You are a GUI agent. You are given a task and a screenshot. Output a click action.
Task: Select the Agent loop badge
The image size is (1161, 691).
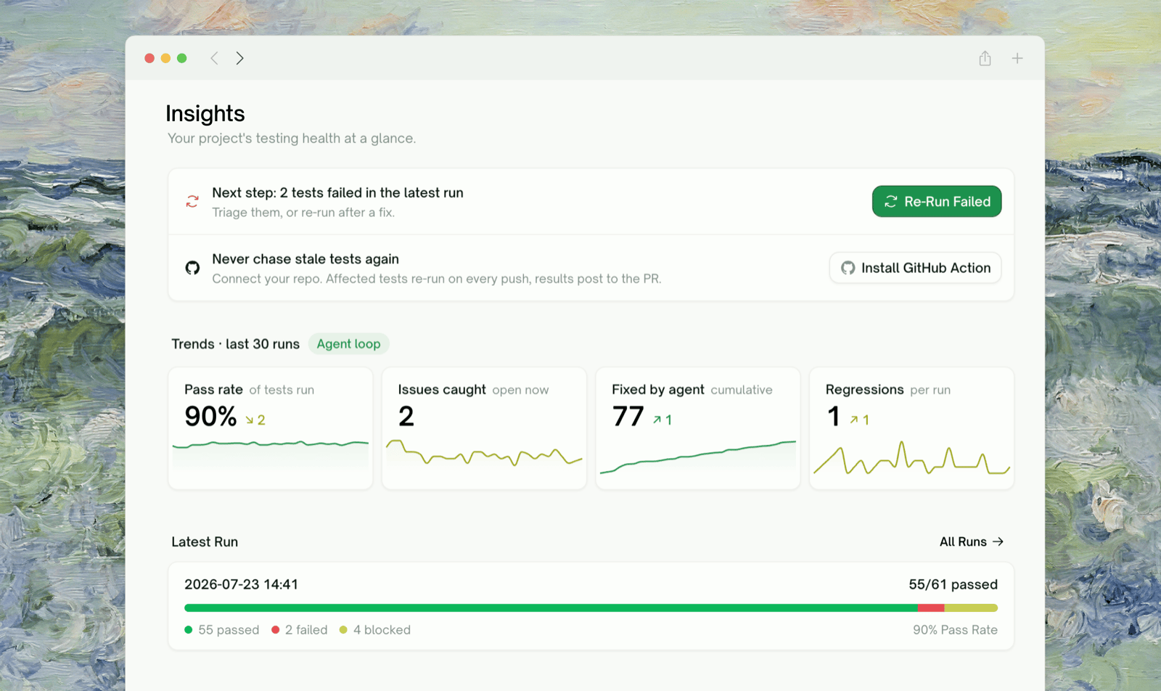pos(348,343)
